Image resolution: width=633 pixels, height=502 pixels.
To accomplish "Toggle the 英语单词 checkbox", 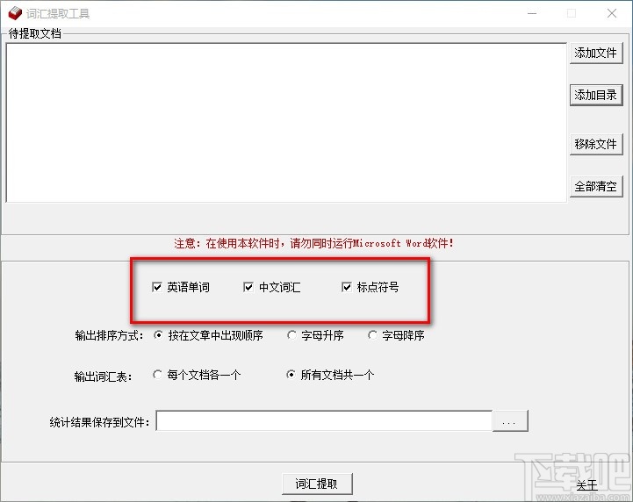I will pyautogui.click(x=156, y=287).
